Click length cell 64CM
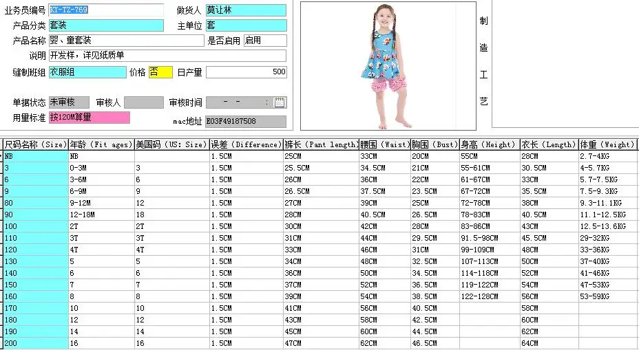The width and height of the screenshot is (639, 350). pos(549,344)
